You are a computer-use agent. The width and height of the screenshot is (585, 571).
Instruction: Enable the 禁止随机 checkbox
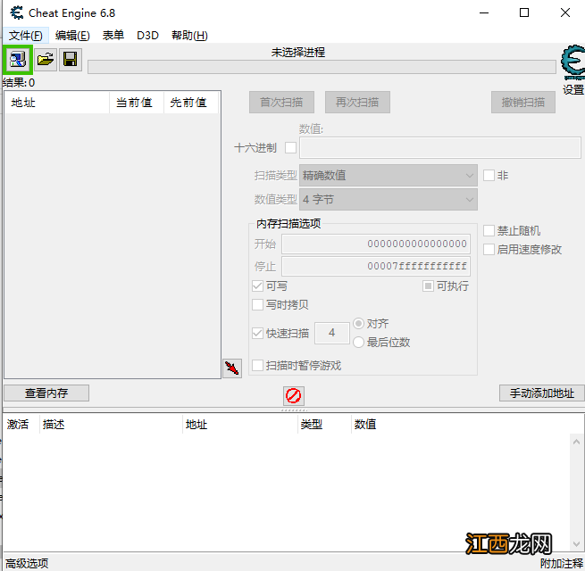pyautogui.click(x=489, y=231)
